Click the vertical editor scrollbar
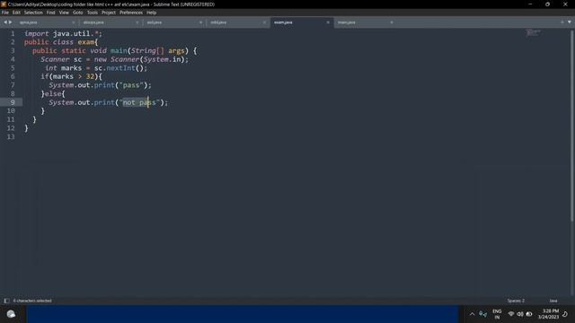Image resolution: width=575 pixels, height=323 pixels. point(572,125)
